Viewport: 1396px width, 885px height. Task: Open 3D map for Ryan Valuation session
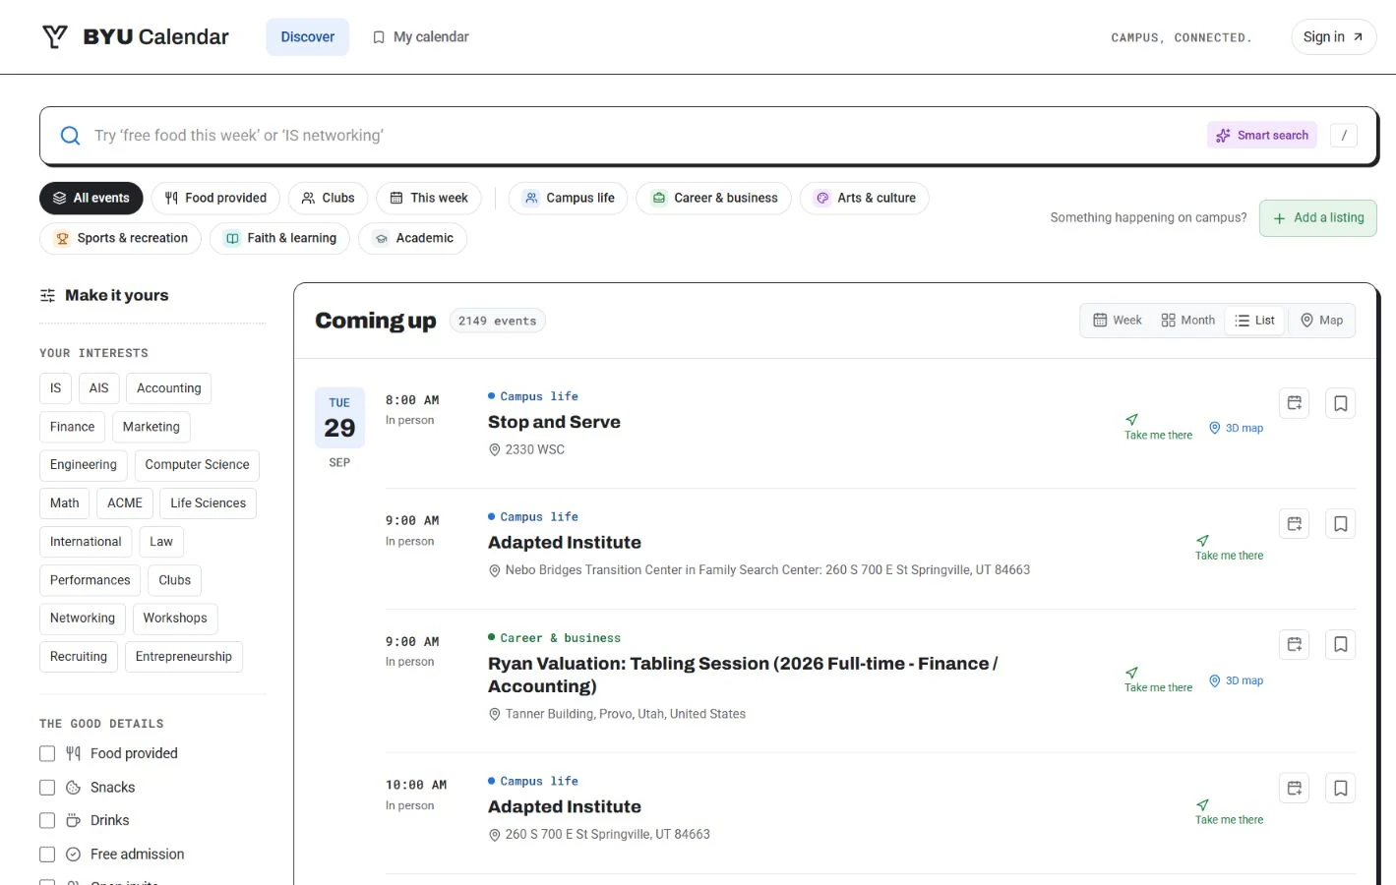[x=1237, y=680]
